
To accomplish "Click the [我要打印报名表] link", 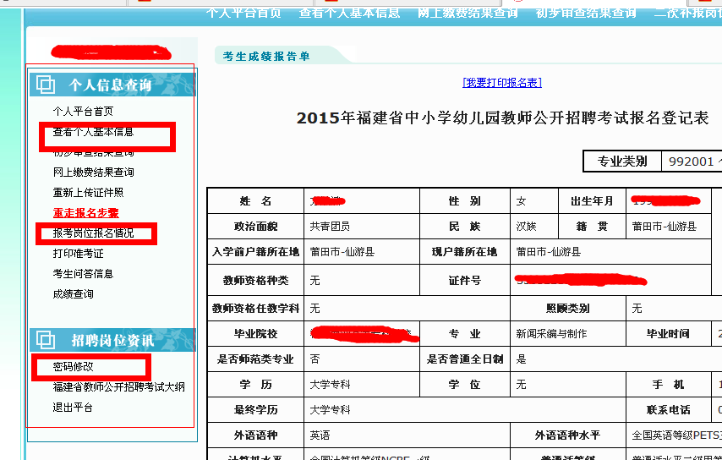I will click(x=502, y=82).
